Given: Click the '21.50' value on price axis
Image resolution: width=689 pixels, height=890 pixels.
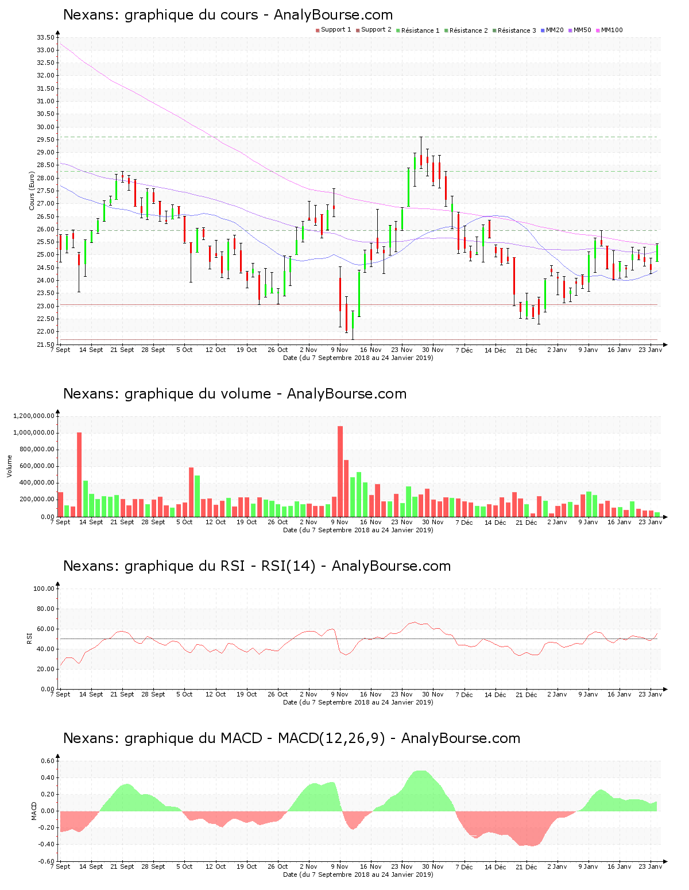Looking at the screenshot, I should point(45,345).
